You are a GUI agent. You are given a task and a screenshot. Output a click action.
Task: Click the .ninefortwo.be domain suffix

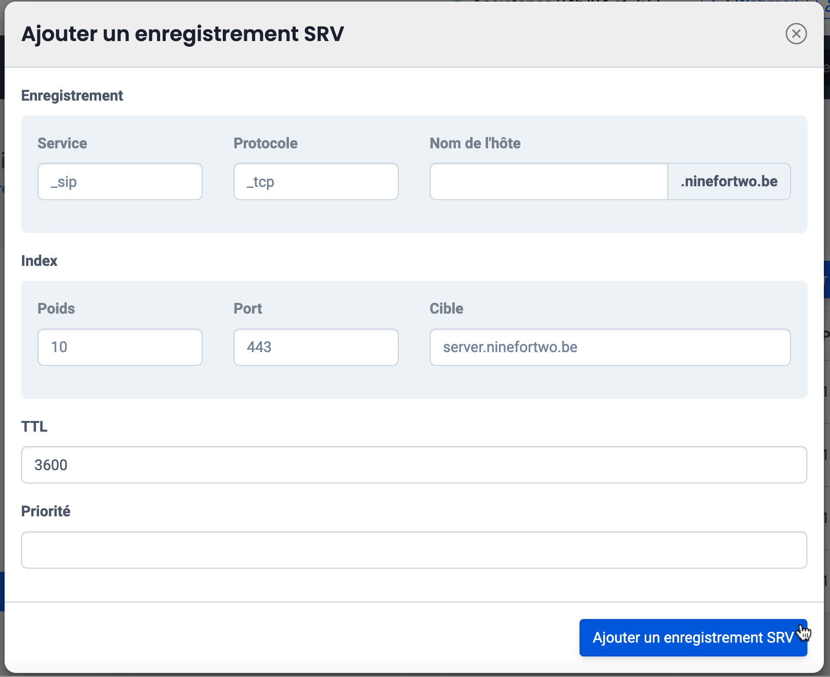tap(728, 182)
